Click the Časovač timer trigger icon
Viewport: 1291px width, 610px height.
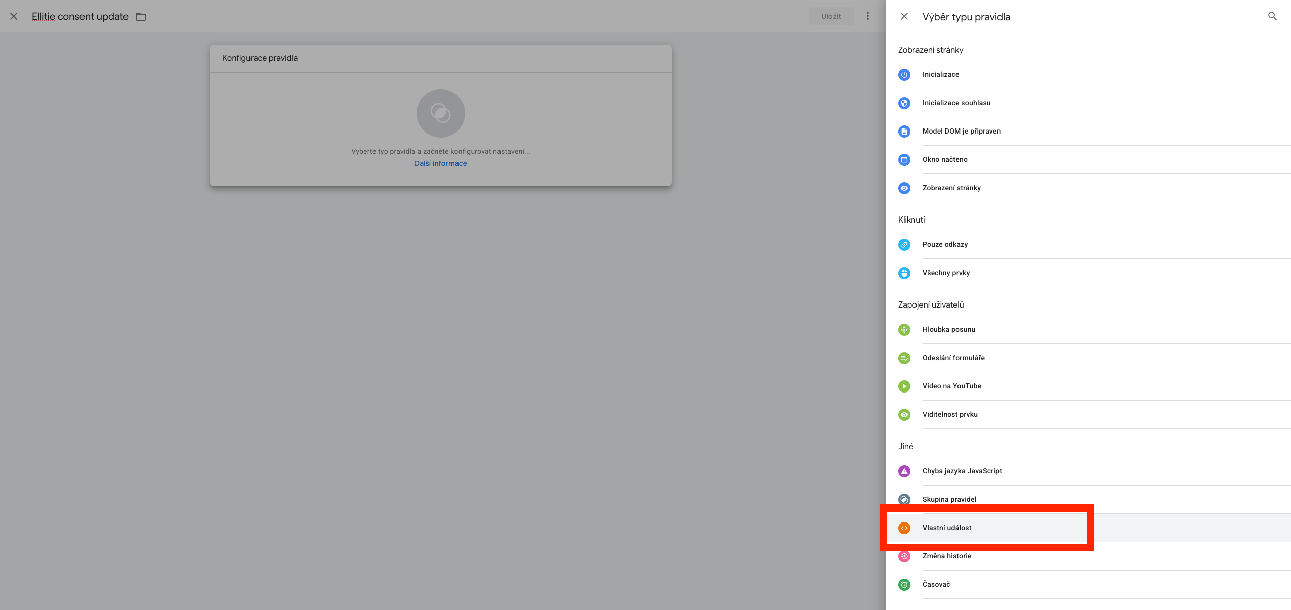(x=905, y=584)
